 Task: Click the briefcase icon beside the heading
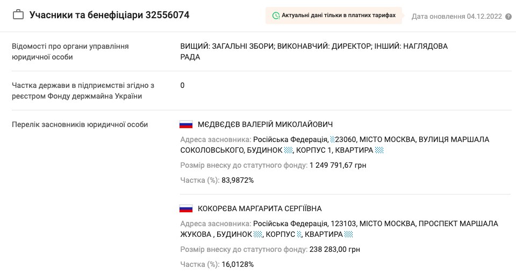18,15
